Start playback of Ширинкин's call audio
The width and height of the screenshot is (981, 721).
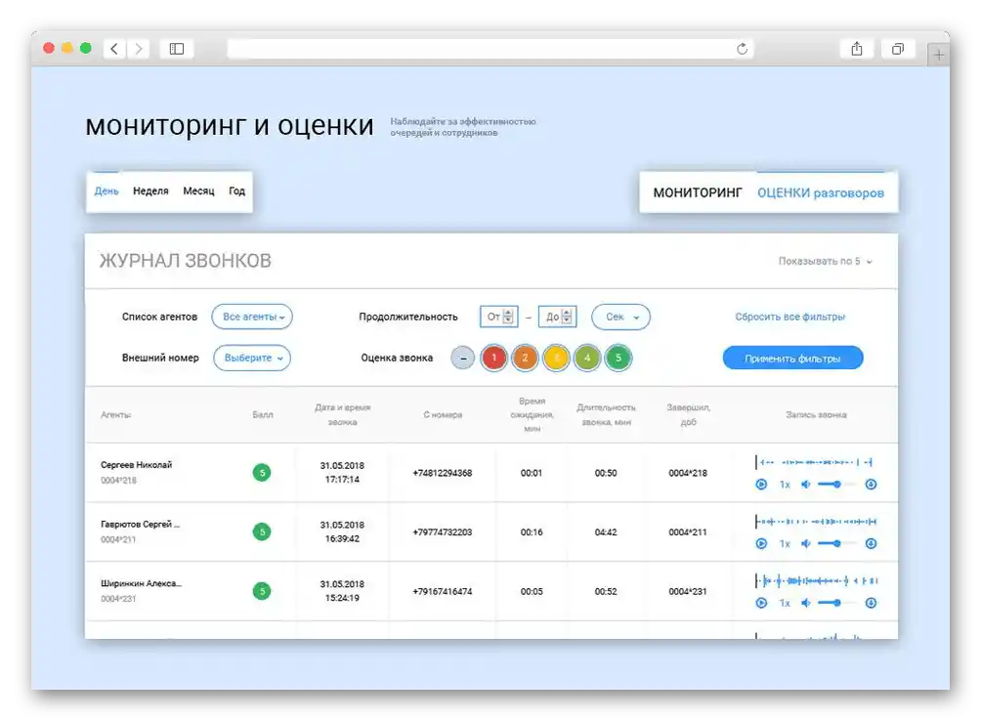[761, 603]
